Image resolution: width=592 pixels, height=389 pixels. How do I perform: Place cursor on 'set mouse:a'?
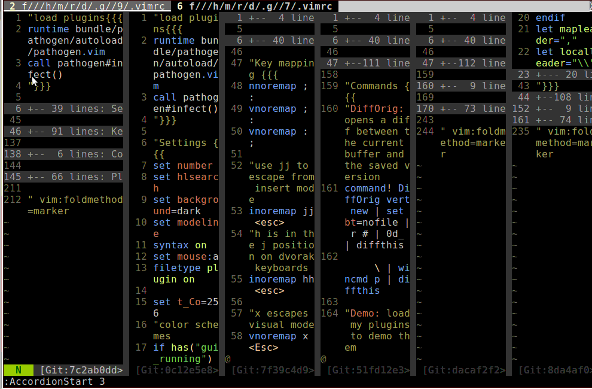186,256
